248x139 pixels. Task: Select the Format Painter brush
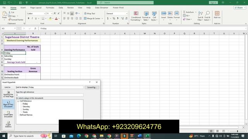tap(9, 20)
